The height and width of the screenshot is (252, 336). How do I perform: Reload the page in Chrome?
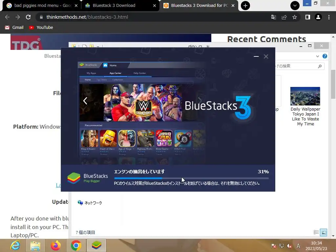click(28, 17)
